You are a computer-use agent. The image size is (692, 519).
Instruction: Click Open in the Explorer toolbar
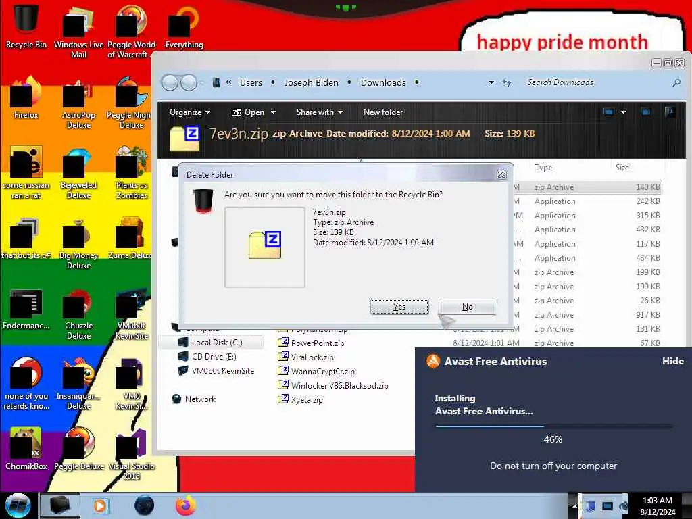tap(249, 112)
